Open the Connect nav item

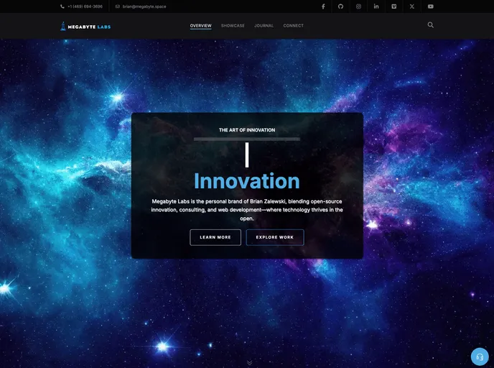293,26
